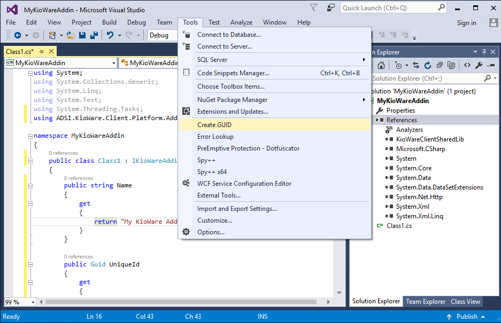
Task: Collapse the Name property block
Action: 30,186
